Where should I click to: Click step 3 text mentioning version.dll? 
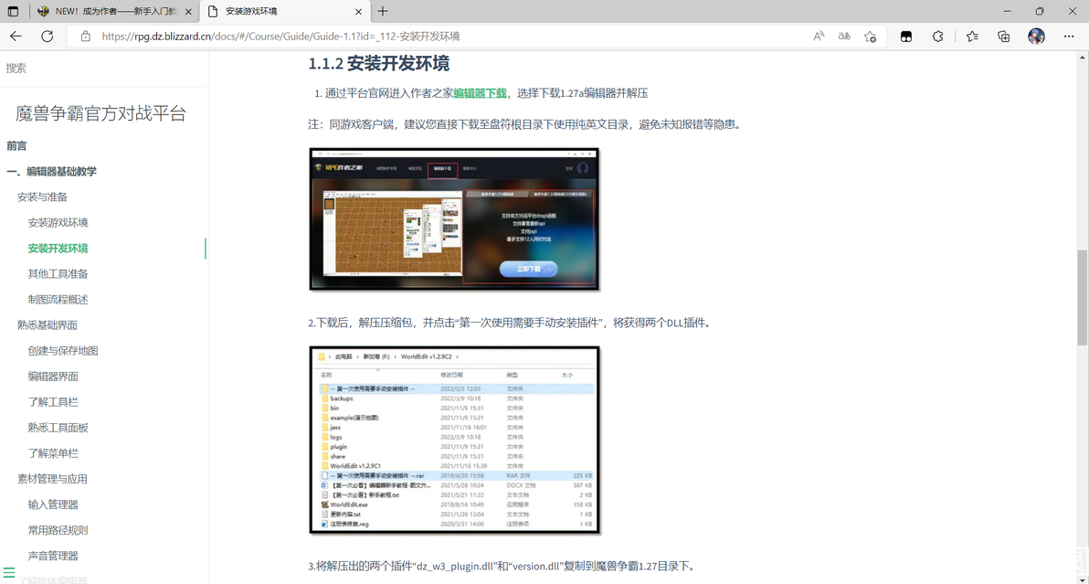502,566
